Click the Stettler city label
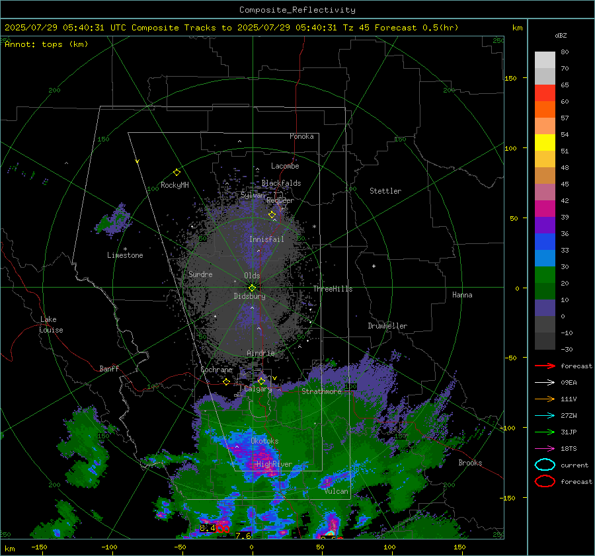Image resolution: width=595 pixels, height=556 pixels. point(385,191)
